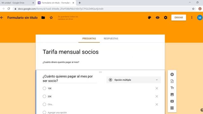Remove the 10€ option

[x=157, y=88]
